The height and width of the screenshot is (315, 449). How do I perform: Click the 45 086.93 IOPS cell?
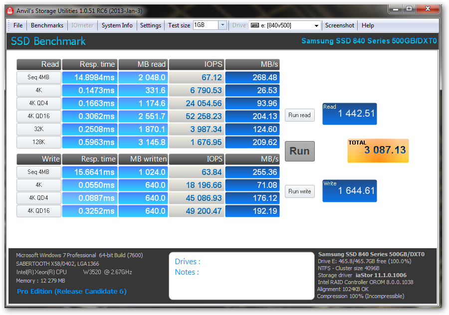coord(197,198)
